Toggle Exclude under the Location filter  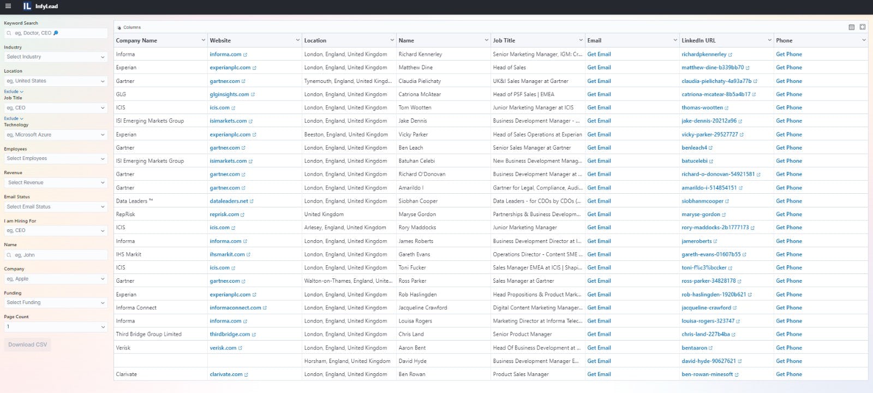click(x=14, y=92)
